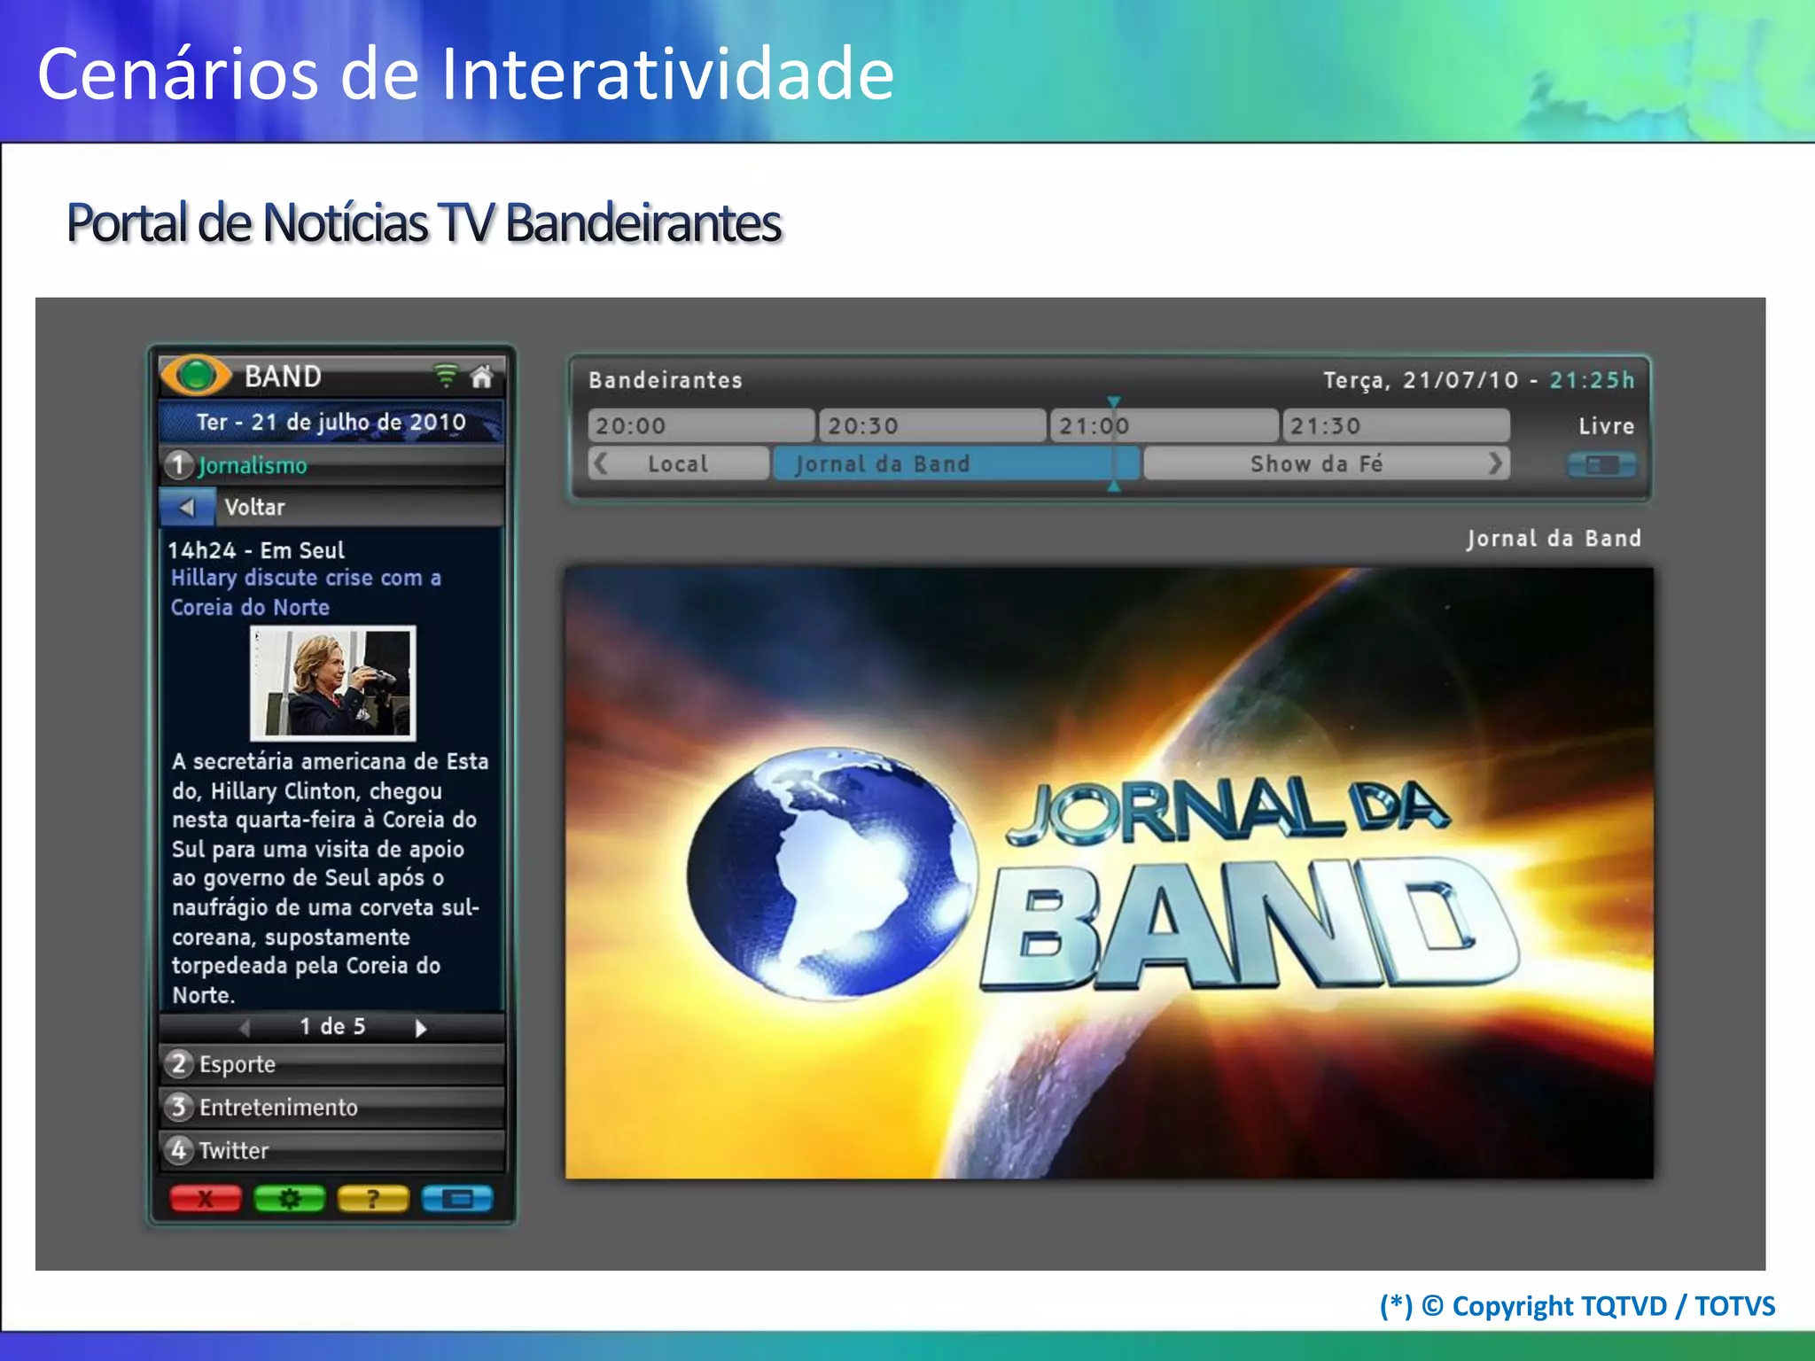Click the number 4 badge beside Twitter
The height and width of the screenshot is (1361, 1815).
tap(179, 1150)
